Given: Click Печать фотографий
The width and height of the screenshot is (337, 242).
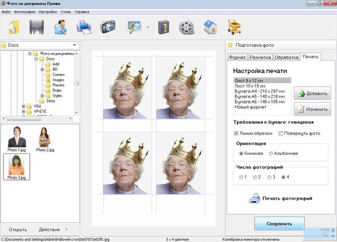Looking at the screenshot, I should (287, 198).
